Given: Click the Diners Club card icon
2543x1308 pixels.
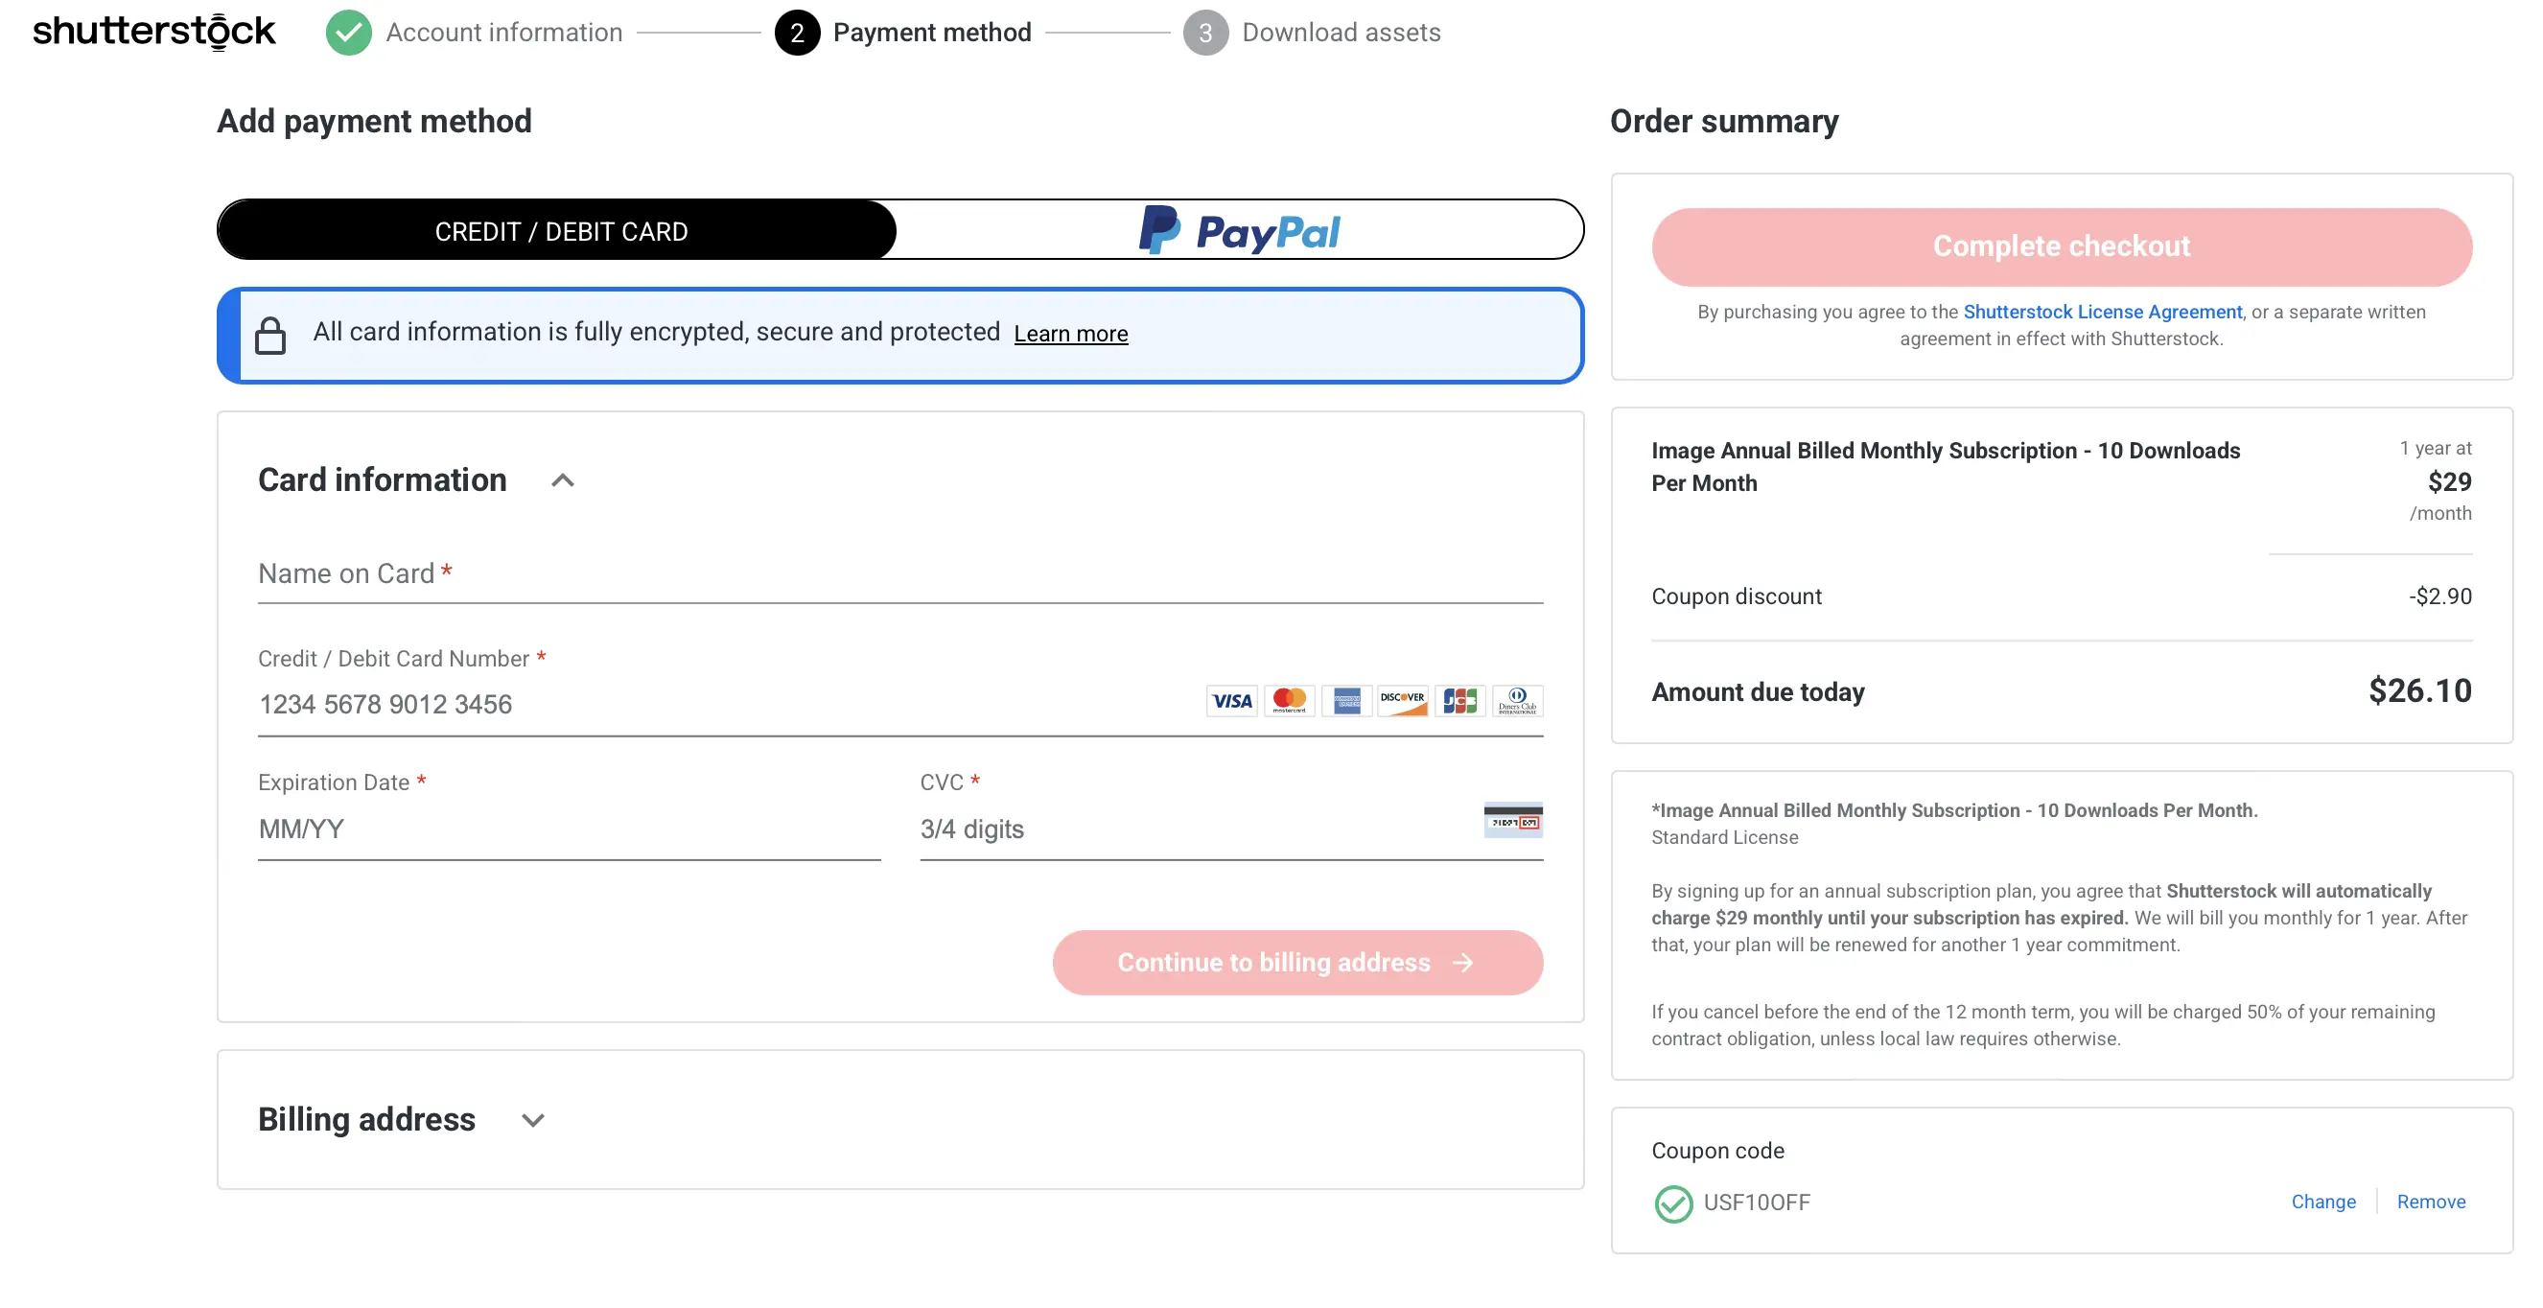Looking at the screenshot, I should 1516,701.
